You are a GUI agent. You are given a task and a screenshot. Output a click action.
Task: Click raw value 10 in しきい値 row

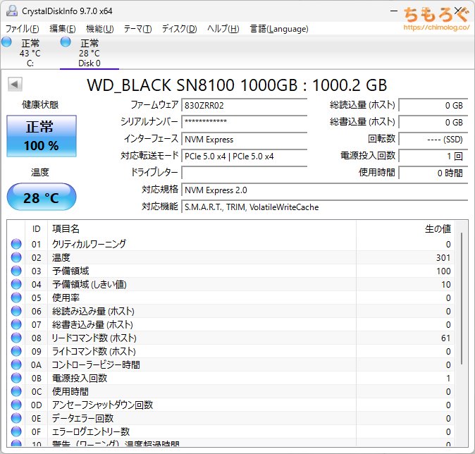pos(446,284)
